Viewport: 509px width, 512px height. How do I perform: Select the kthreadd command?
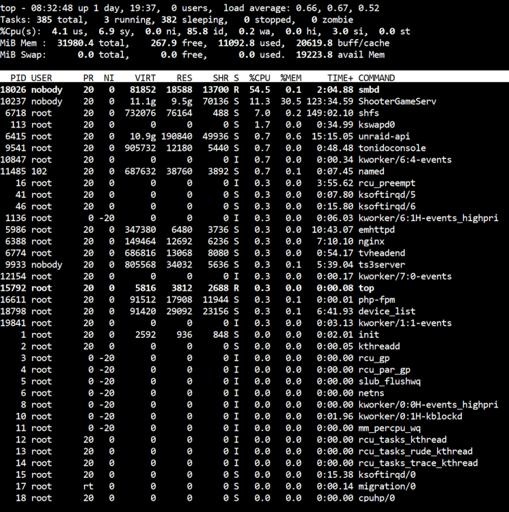pos(379,346)
